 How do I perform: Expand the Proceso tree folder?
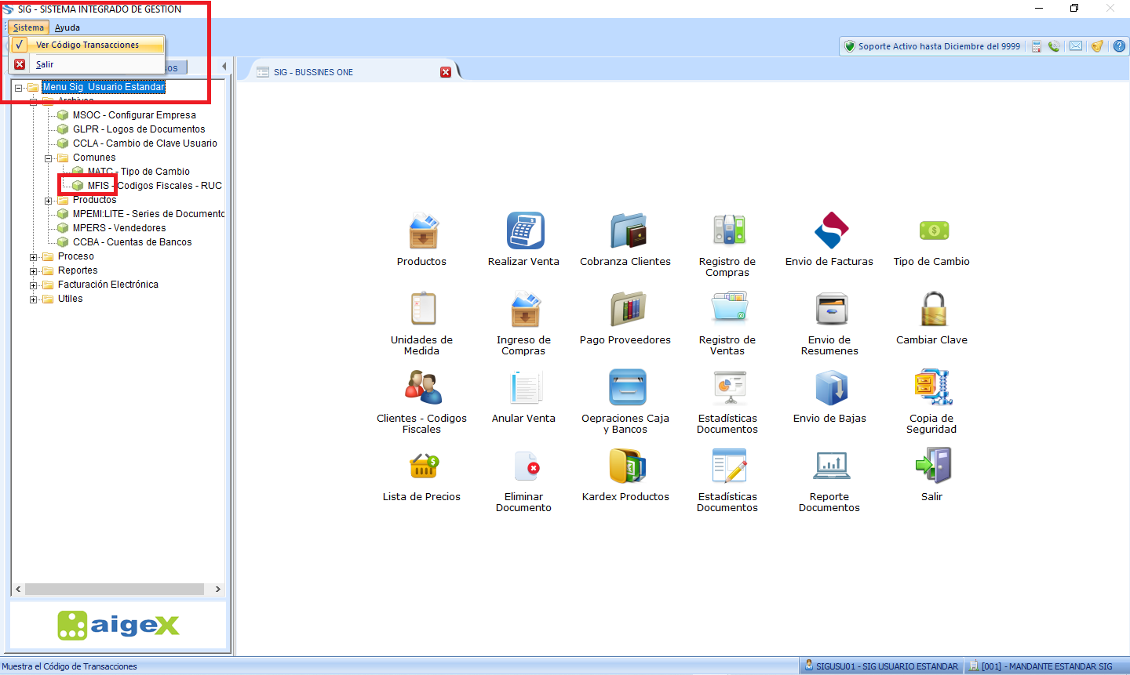34,257
